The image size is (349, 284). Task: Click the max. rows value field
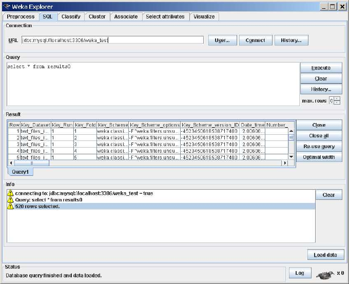click(332, 100)
